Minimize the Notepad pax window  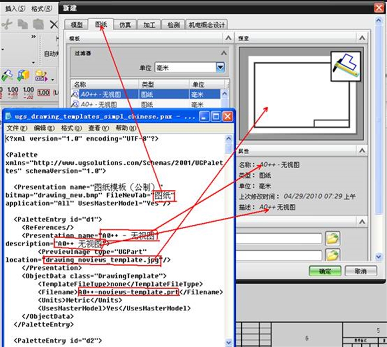(204, 116)
